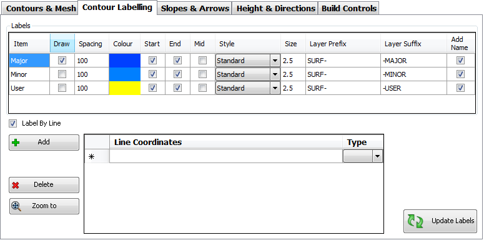
Task: Enable Mid label for Major row
Action: [x=202, y=61]
